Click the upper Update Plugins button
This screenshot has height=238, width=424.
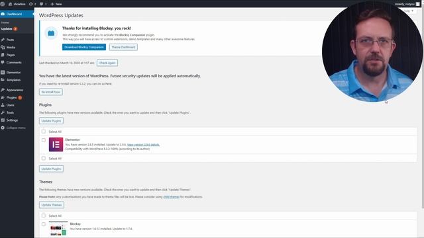click(x=52, y=121)
